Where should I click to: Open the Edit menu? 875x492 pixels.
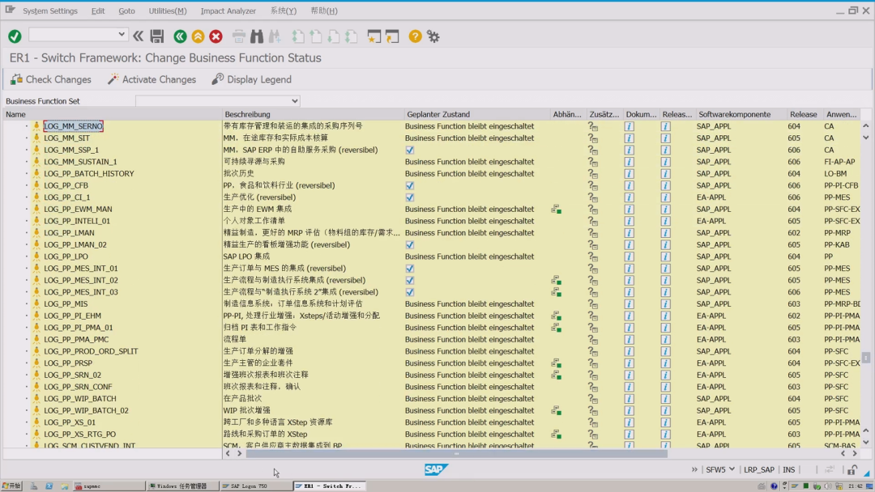click(98, 11)
